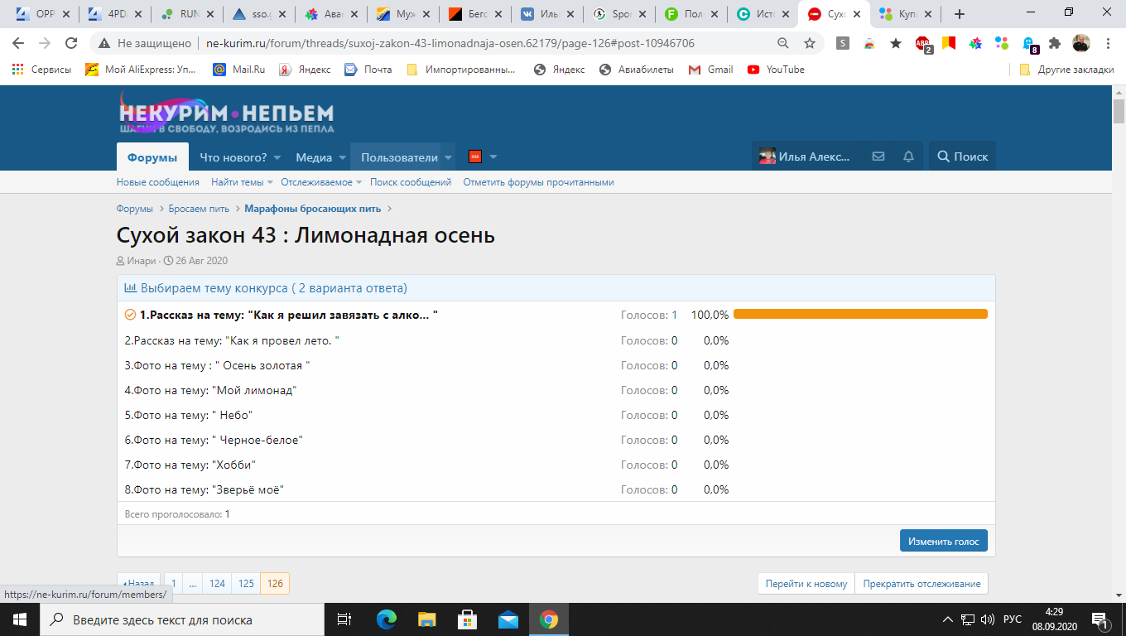1126x636 pixels.
Task: Expand the dropdown arrow beside SOS
Action: [493, 157]
